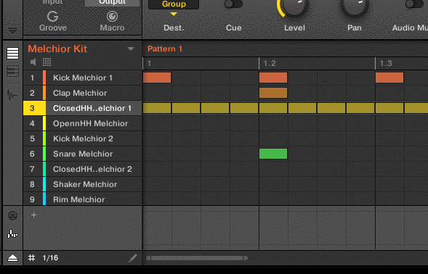The height and width of the screenshot is (274, 428).
Task: Click the Pattern 1 name label
Action: 165,49
